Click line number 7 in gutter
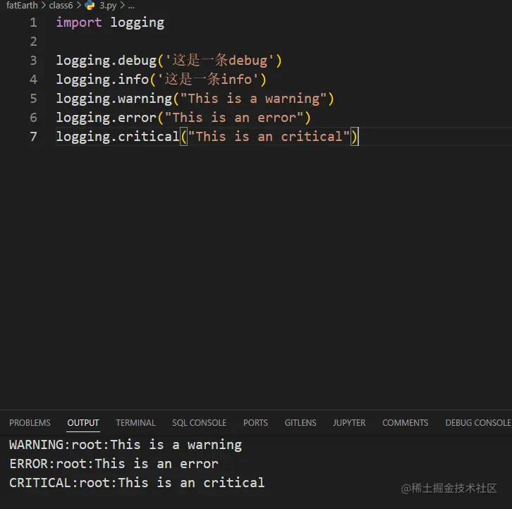Viewport: 512px width, 509px height. pyautogui.click(x=33, y=137)
